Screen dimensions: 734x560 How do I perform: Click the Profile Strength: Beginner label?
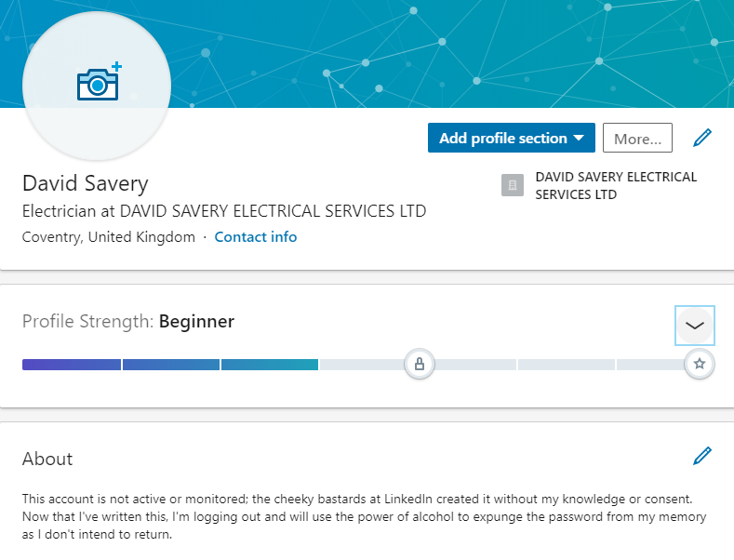tap(128, 322)
